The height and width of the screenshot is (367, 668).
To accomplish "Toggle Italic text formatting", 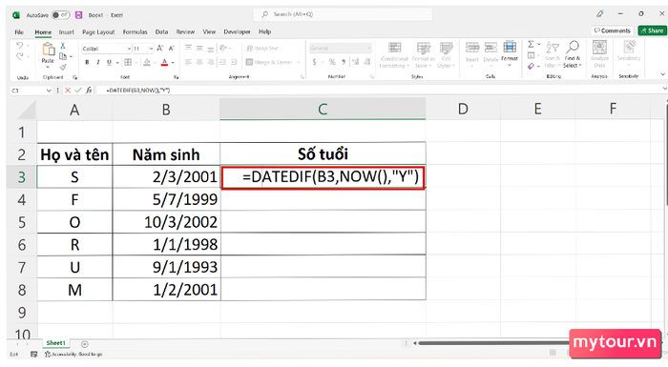I will coord(98,63).
